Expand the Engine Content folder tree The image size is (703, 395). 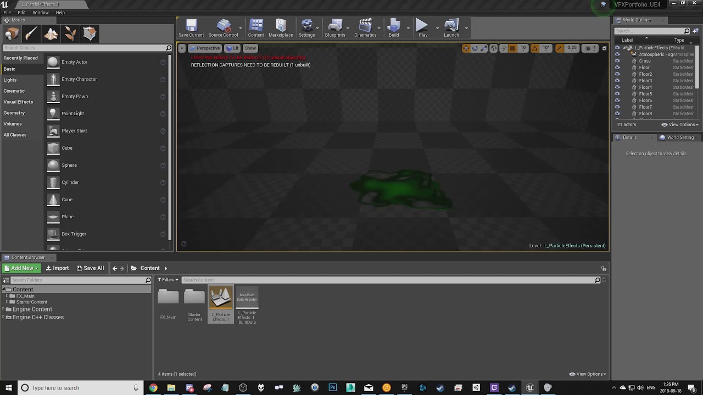pyautogui.click(x=3, y=309)
